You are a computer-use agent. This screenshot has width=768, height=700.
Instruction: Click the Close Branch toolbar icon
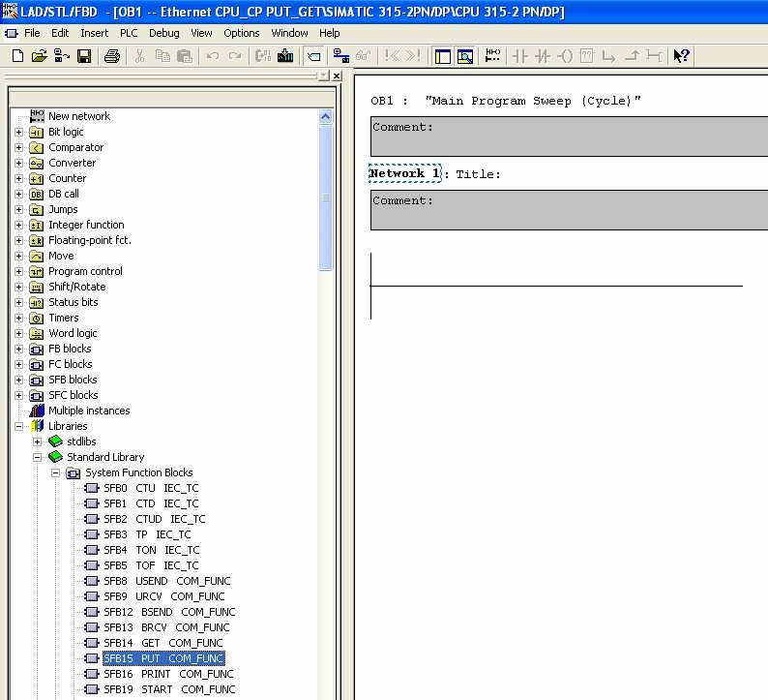pos(633,56)
